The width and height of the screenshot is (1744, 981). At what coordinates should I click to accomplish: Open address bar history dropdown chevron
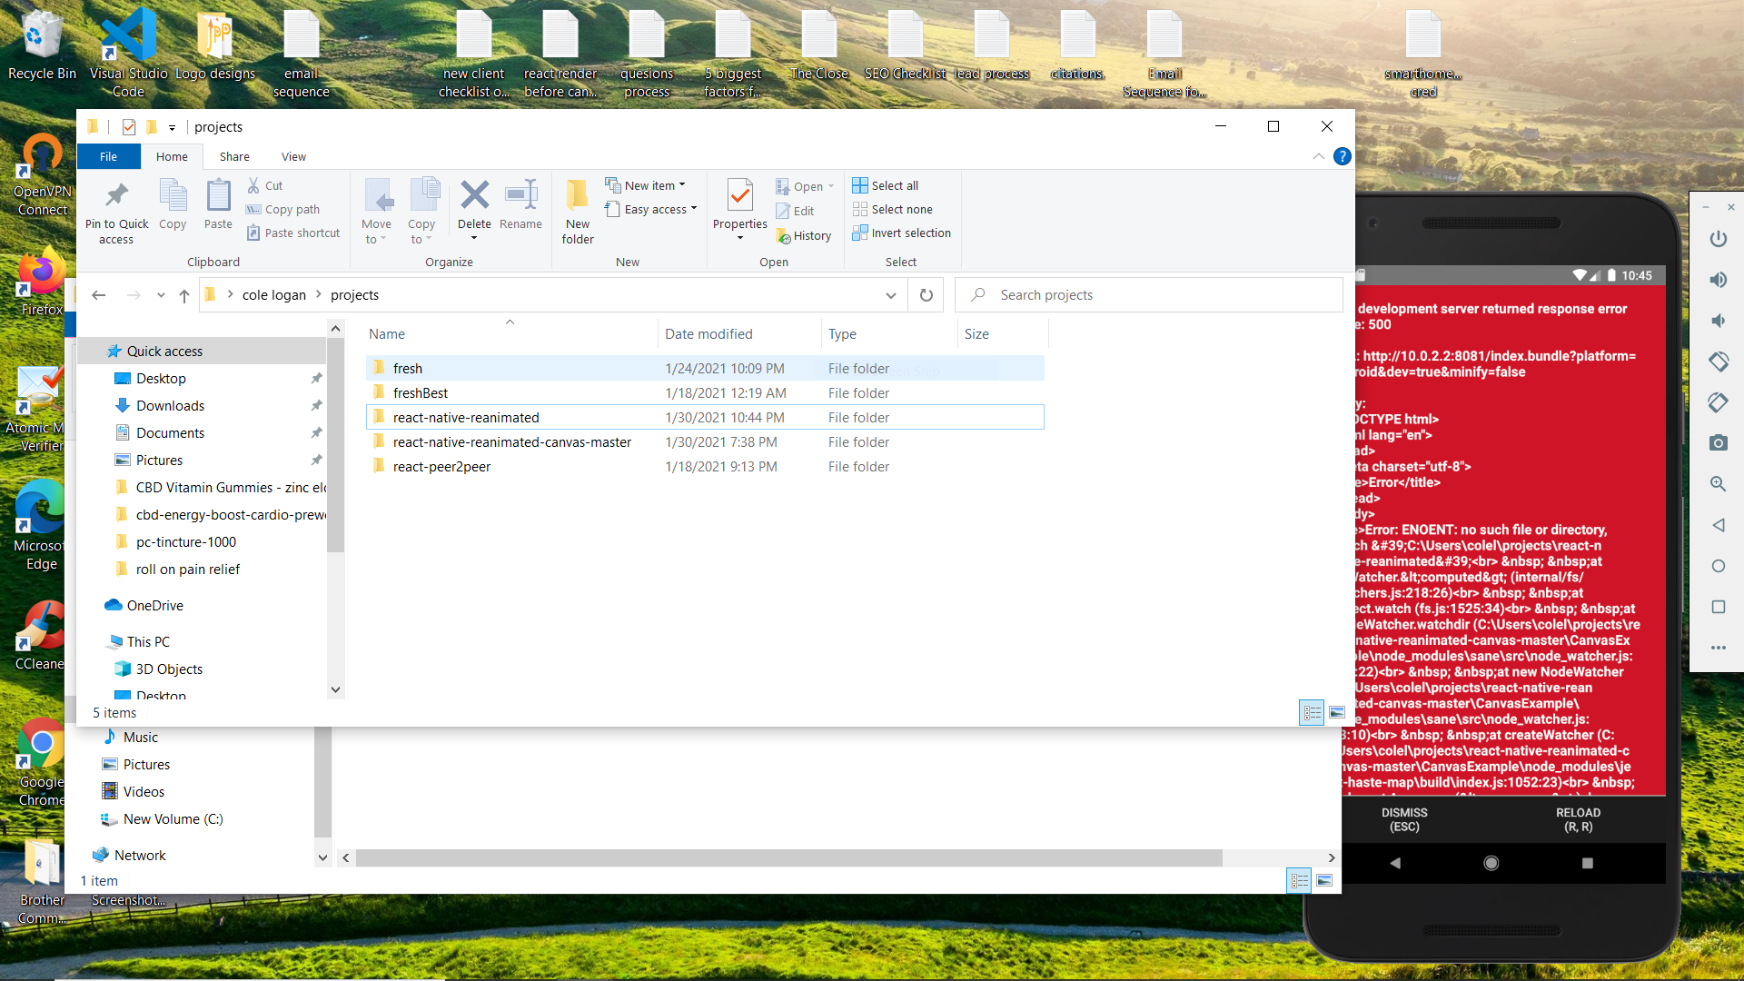tap(891, 295)
